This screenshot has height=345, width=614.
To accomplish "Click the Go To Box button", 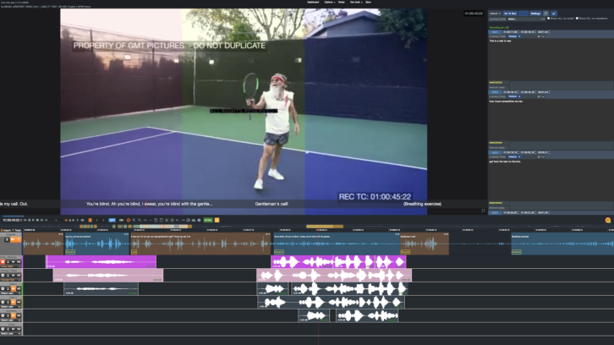I will click(x=510, y=14).
